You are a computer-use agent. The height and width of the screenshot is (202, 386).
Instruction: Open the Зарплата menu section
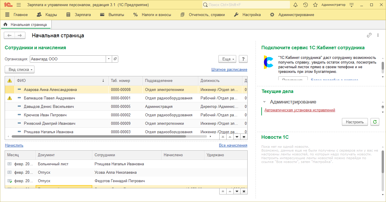click(79, 15)
